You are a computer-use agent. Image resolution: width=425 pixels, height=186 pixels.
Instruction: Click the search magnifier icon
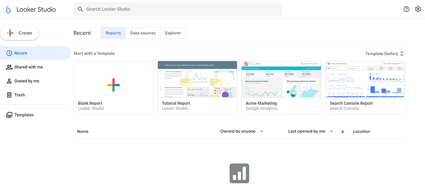click(80, 9)
